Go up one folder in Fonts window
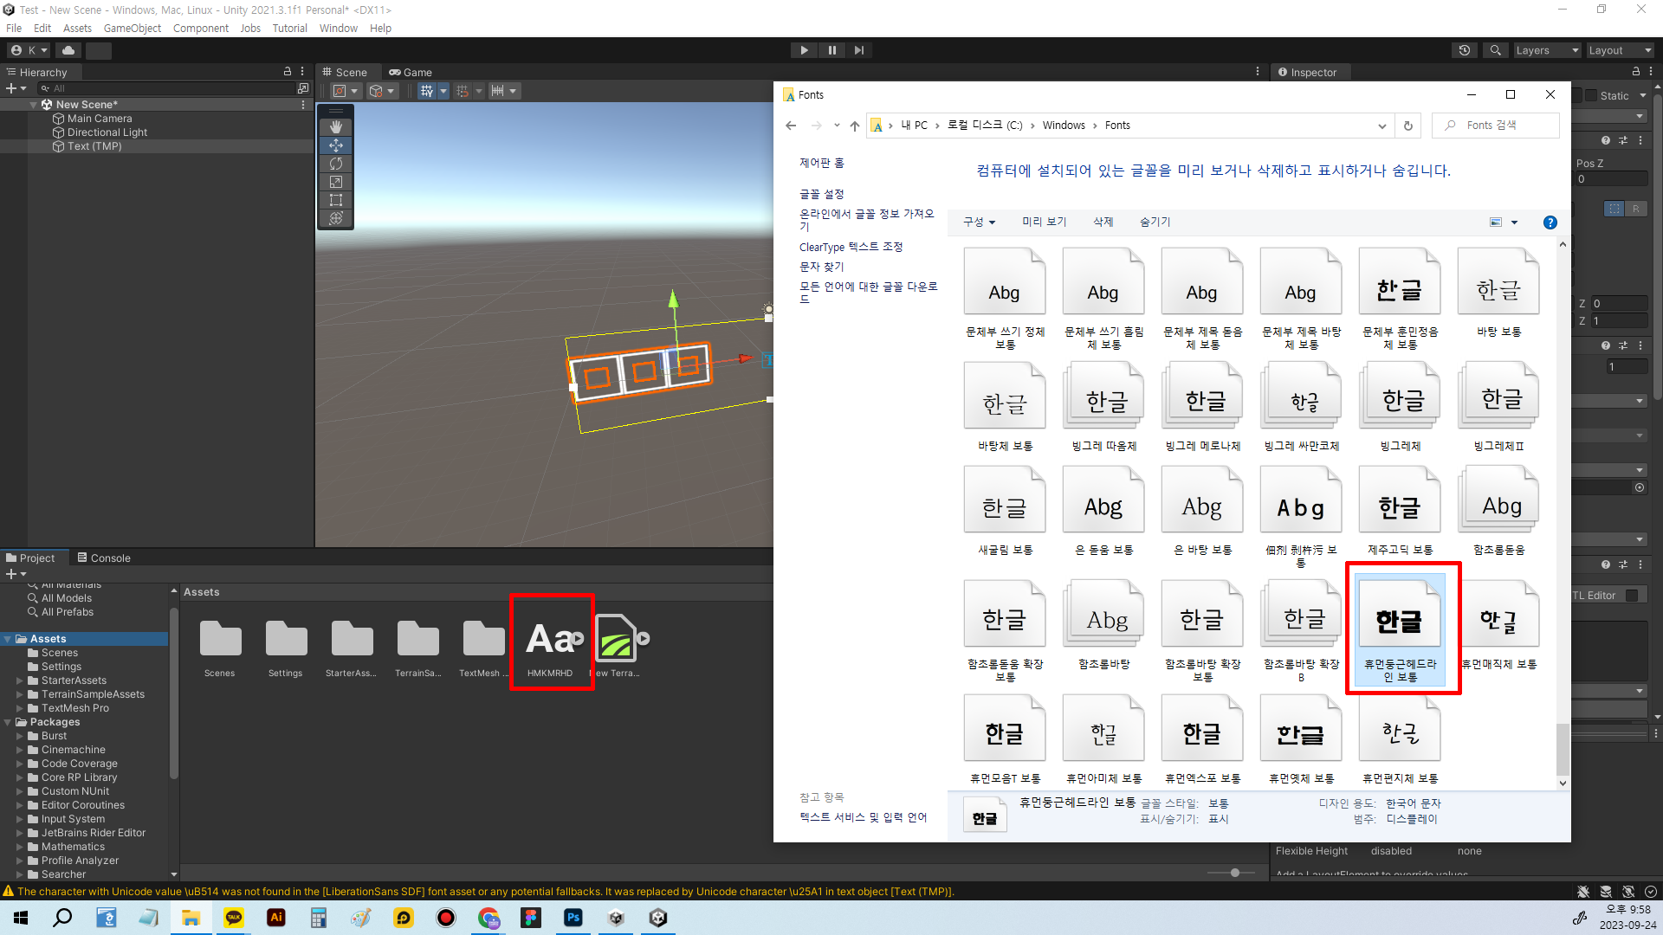This screenshot has height=935, width=1663. click(x=855, y=126)
